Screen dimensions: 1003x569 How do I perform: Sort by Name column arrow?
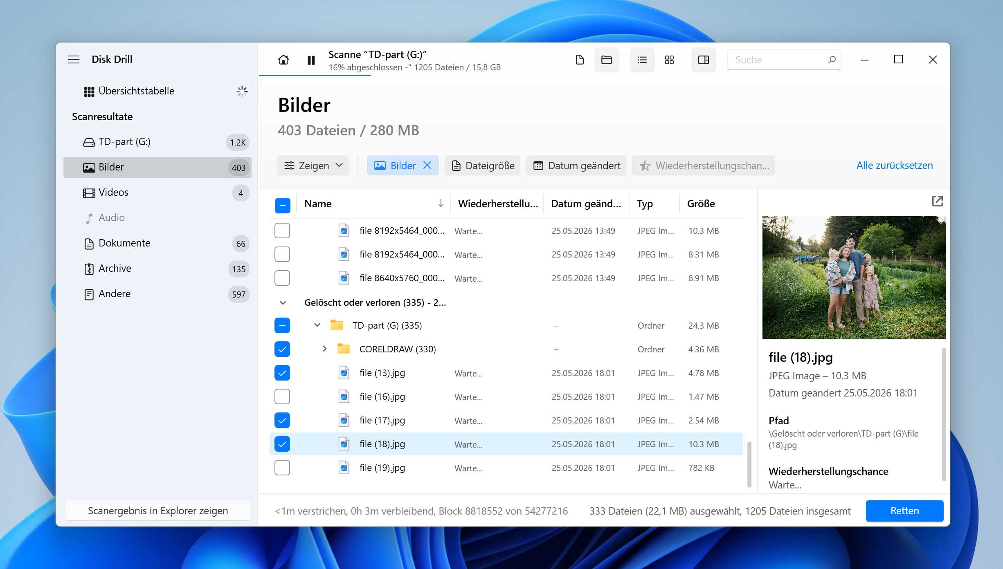pos(441,204)
